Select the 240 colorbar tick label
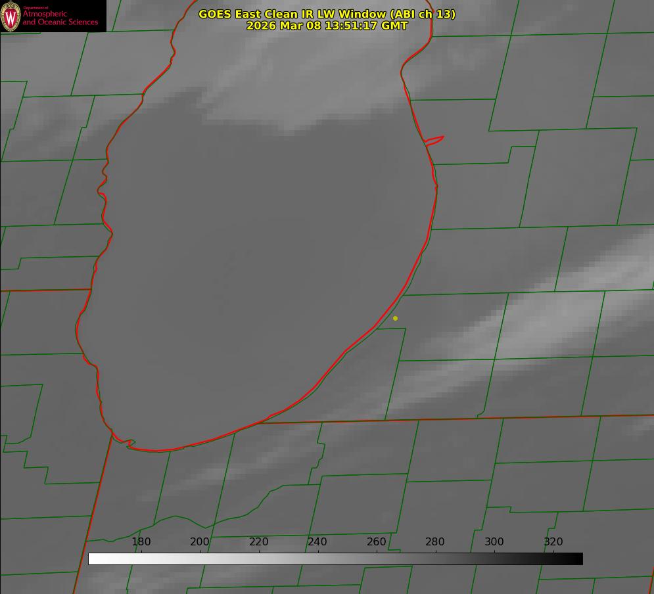 [x=317, y=542]
